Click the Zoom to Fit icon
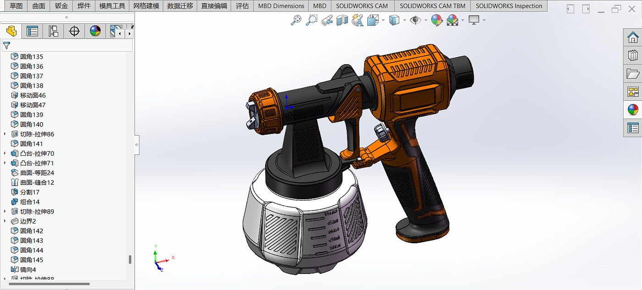 pos(297,20)
